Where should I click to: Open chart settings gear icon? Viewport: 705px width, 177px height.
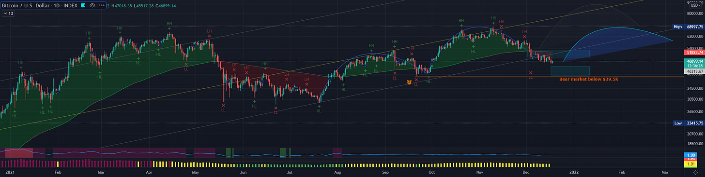click(x=696, y=172)
